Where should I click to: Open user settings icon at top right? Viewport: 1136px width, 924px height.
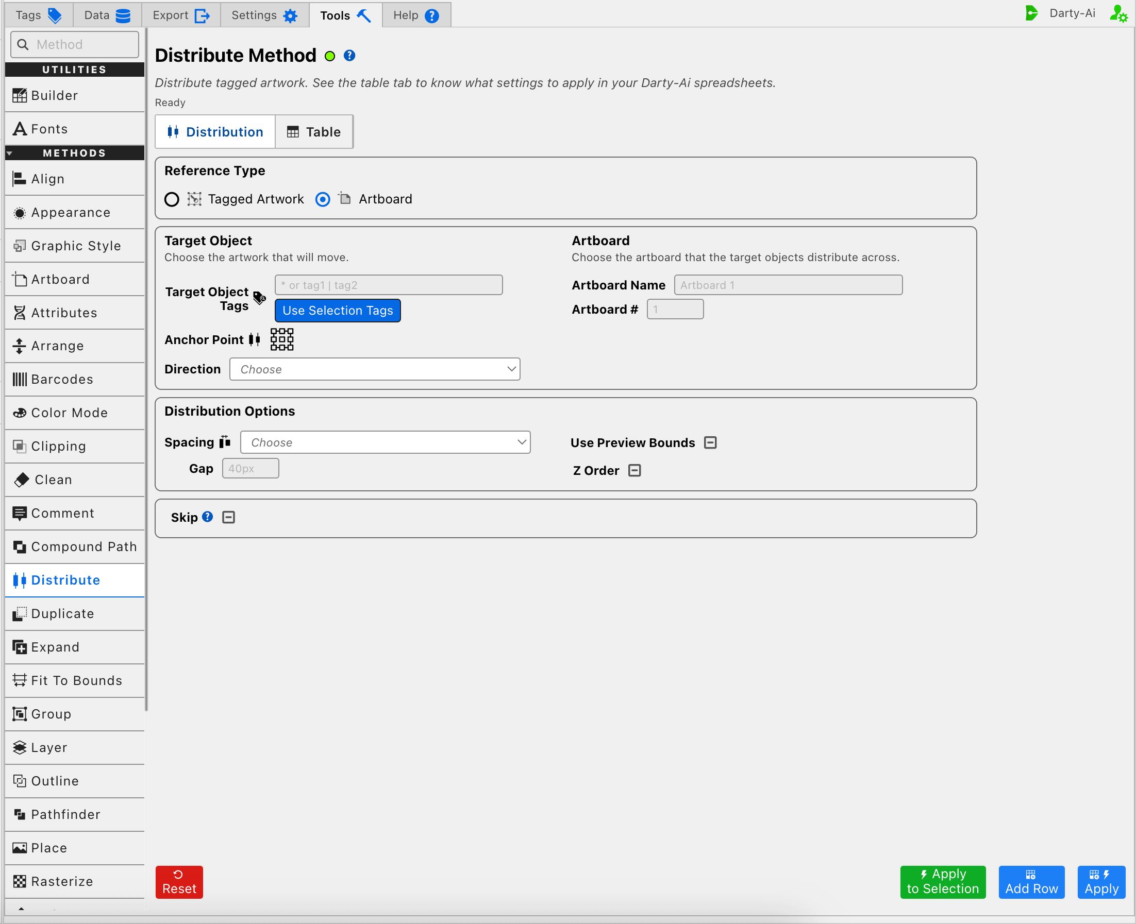1118,14
